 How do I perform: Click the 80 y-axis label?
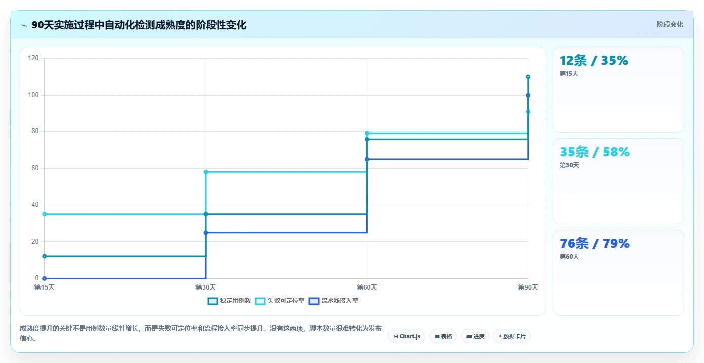pyautogui.click(x=35, y=131)
